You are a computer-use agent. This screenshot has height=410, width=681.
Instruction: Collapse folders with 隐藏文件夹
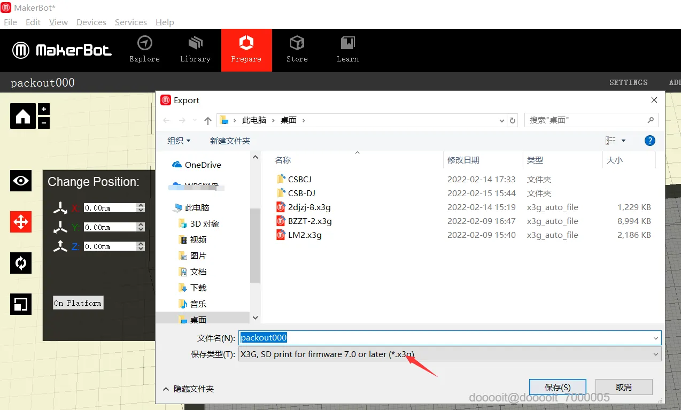[189, 389]
